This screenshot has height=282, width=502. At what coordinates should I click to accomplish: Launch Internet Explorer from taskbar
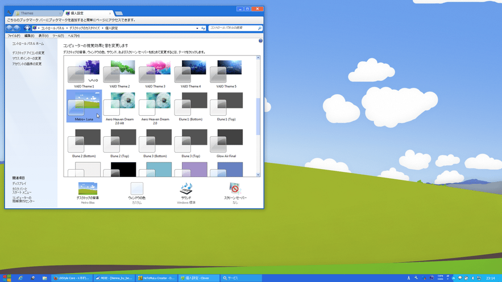tap(20, 278)
